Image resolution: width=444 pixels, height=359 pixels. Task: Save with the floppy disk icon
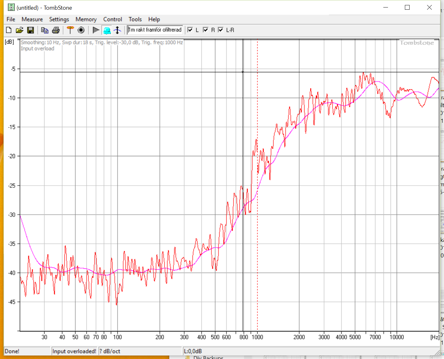point(30,30)
